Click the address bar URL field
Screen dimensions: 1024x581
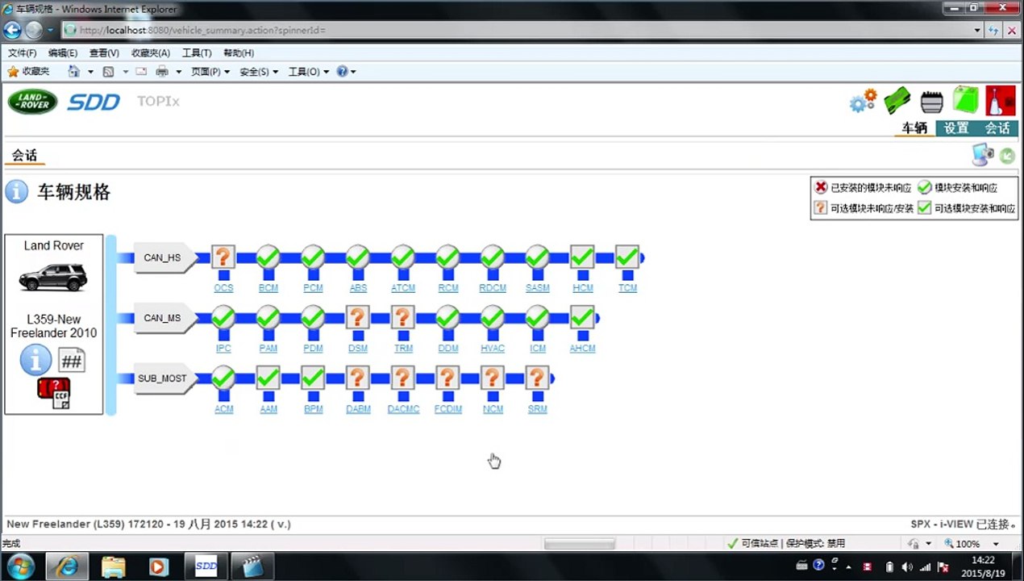pyautogui.click(x=516, y=30)
